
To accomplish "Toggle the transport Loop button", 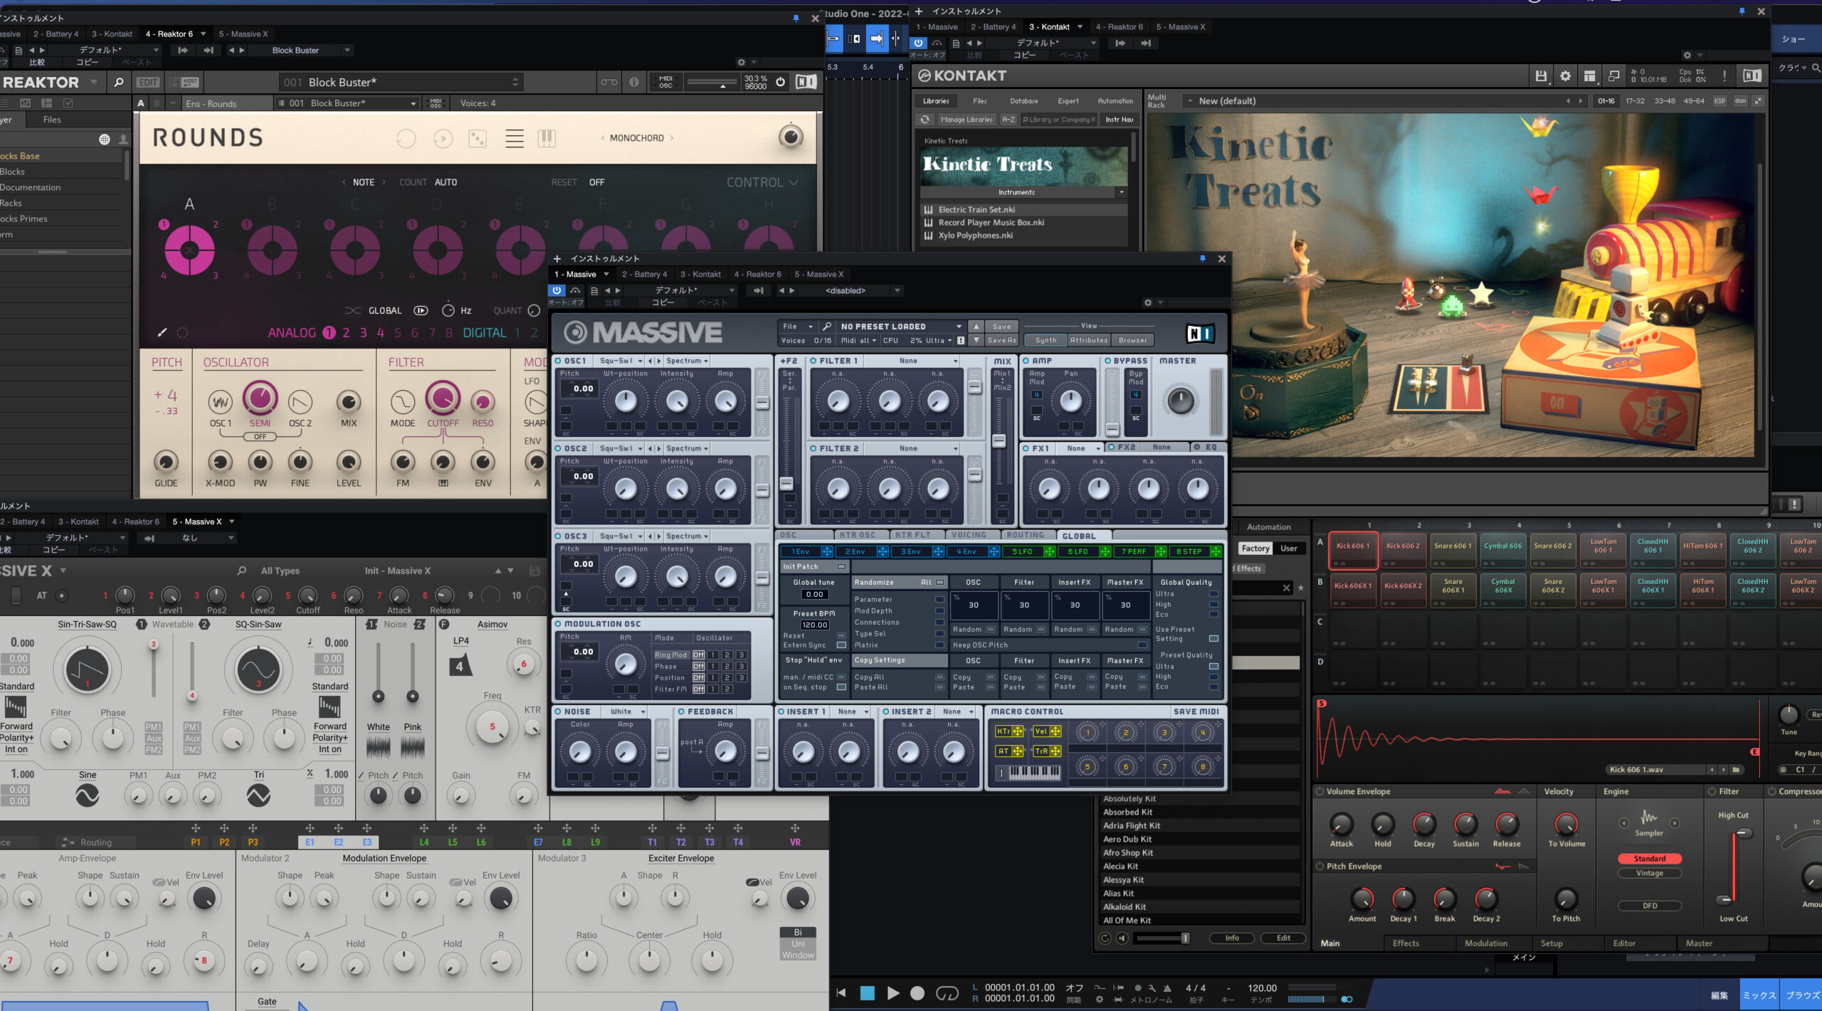I will coord(947,993).
